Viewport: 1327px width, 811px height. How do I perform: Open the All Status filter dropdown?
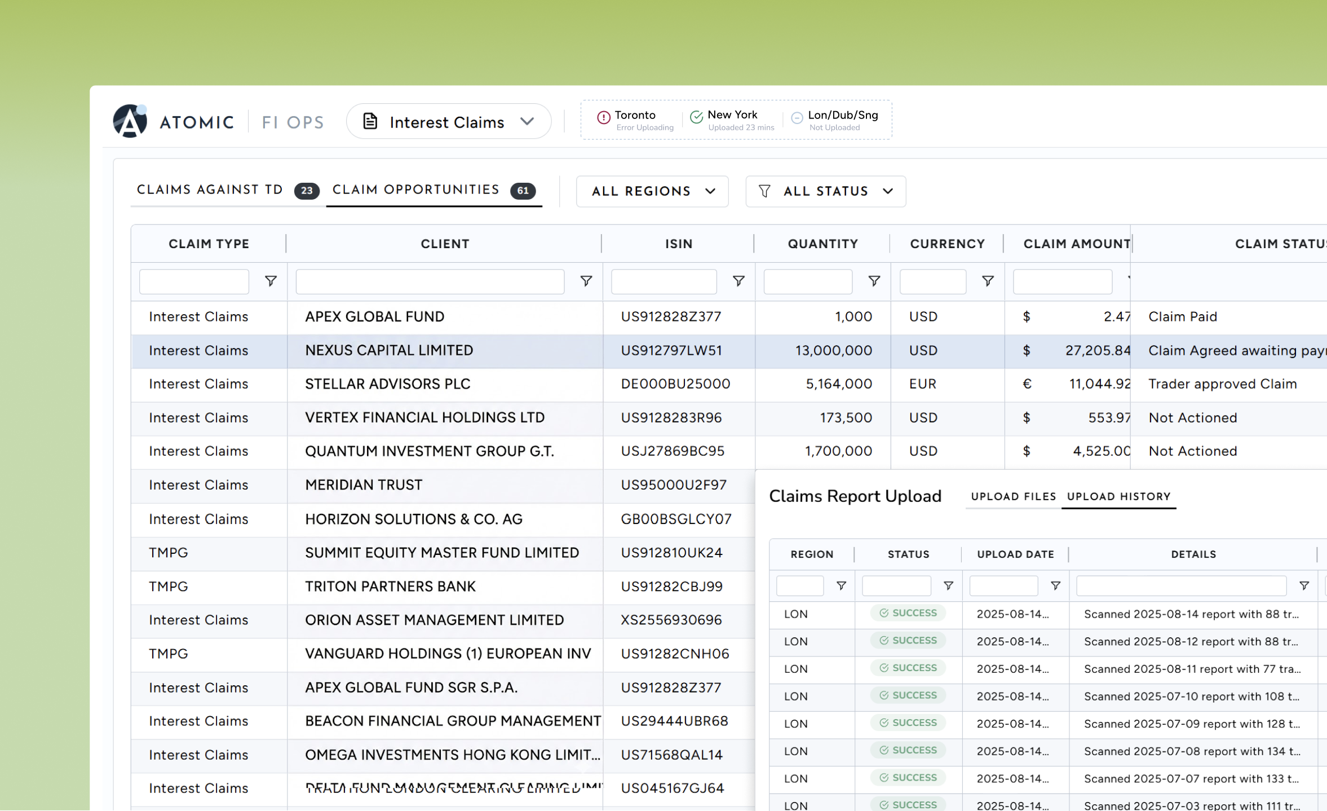point(825,191)
